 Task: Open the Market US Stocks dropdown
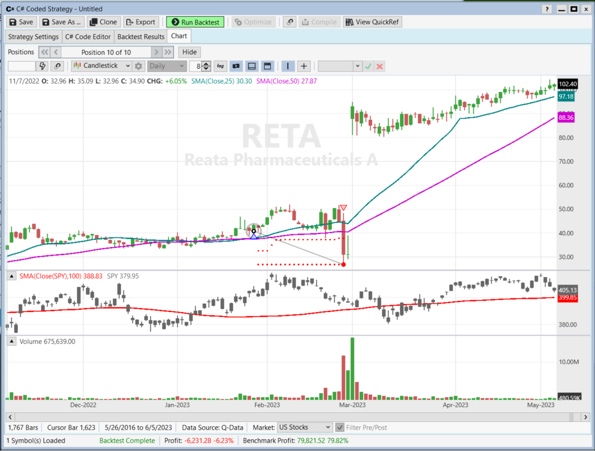(305, 427)
